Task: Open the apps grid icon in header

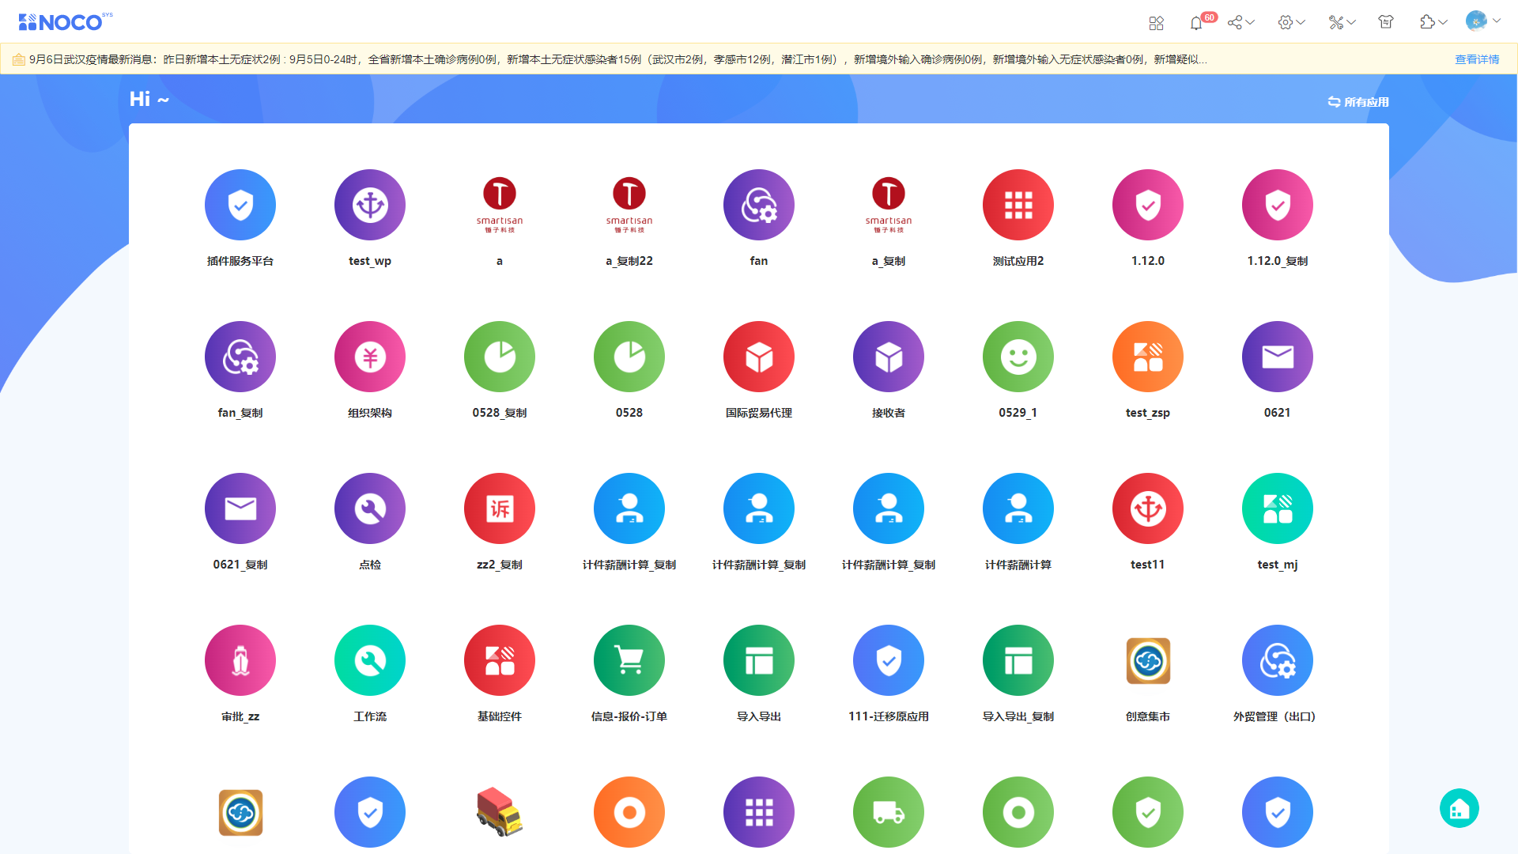Action: point(1157,23)
